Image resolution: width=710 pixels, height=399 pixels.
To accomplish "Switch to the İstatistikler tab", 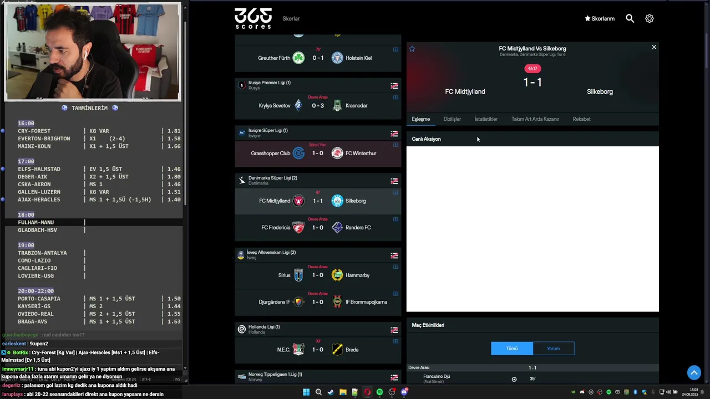I will point(486,119).
